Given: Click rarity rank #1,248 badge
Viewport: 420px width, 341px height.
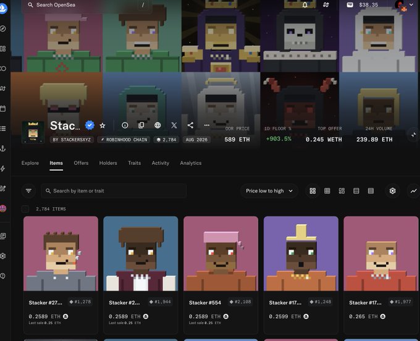Looking at the screenshot, I should coord(321,302).
